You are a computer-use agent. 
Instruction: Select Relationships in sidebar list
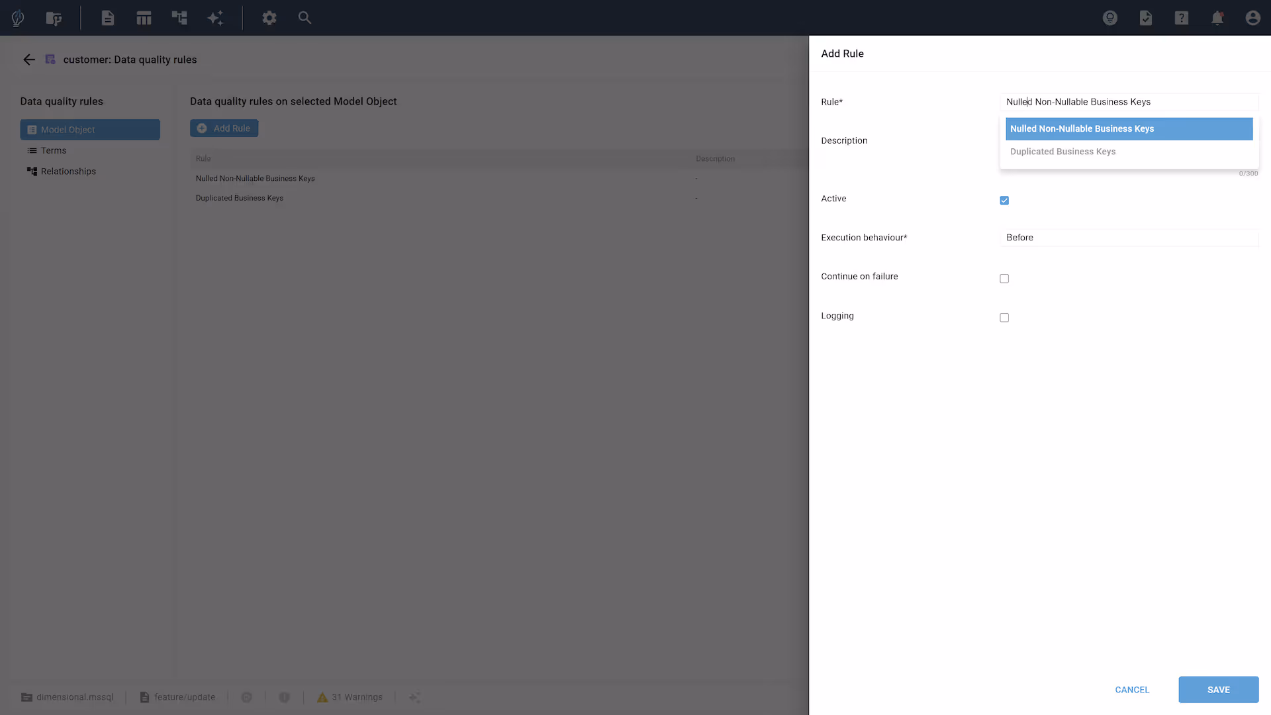tap(68, 171)
